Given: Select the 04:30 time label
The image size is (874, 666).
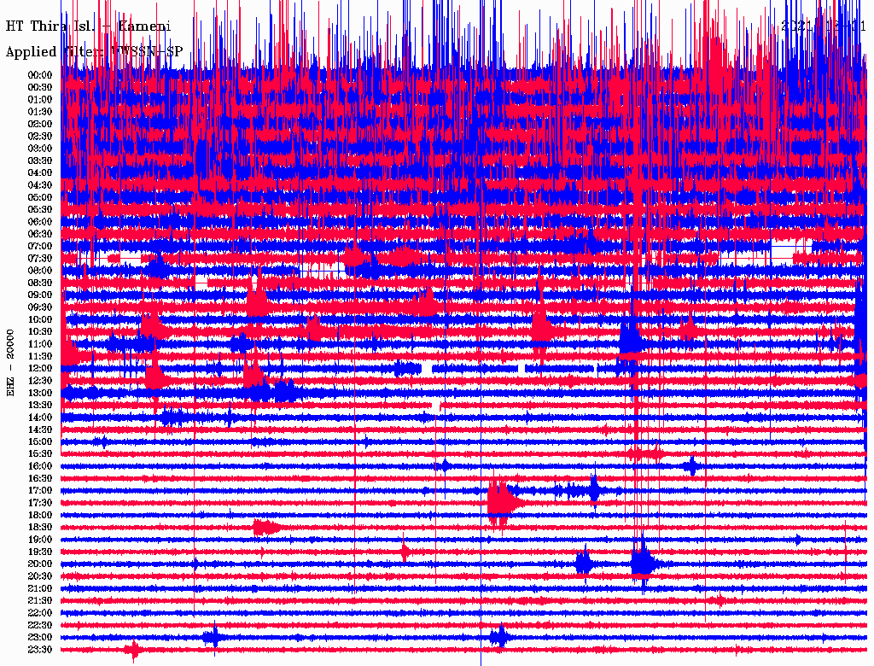Looking at the screenshot, I should [x=40, y=185].
